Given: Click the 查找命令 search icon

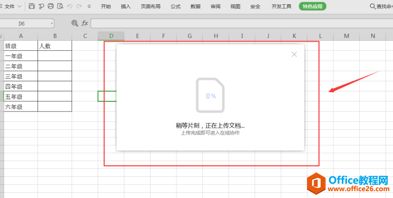Looking at the screenshot, I should point(373,6).
